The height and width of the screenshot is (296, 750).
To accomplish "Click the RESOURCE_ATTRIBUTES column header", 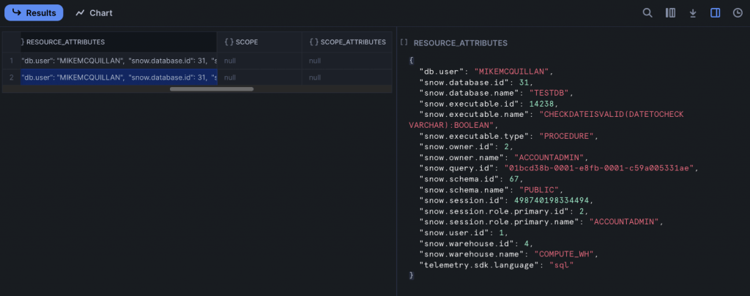I will (x=65, y=42).
